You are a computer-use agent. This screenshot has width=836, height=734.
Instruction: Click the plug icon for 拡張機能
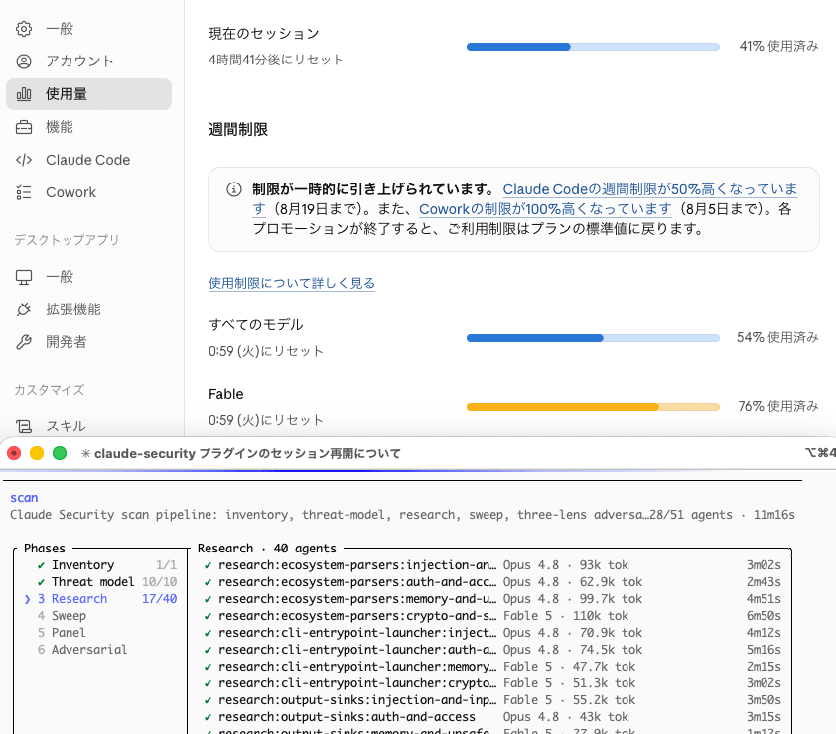24,309
